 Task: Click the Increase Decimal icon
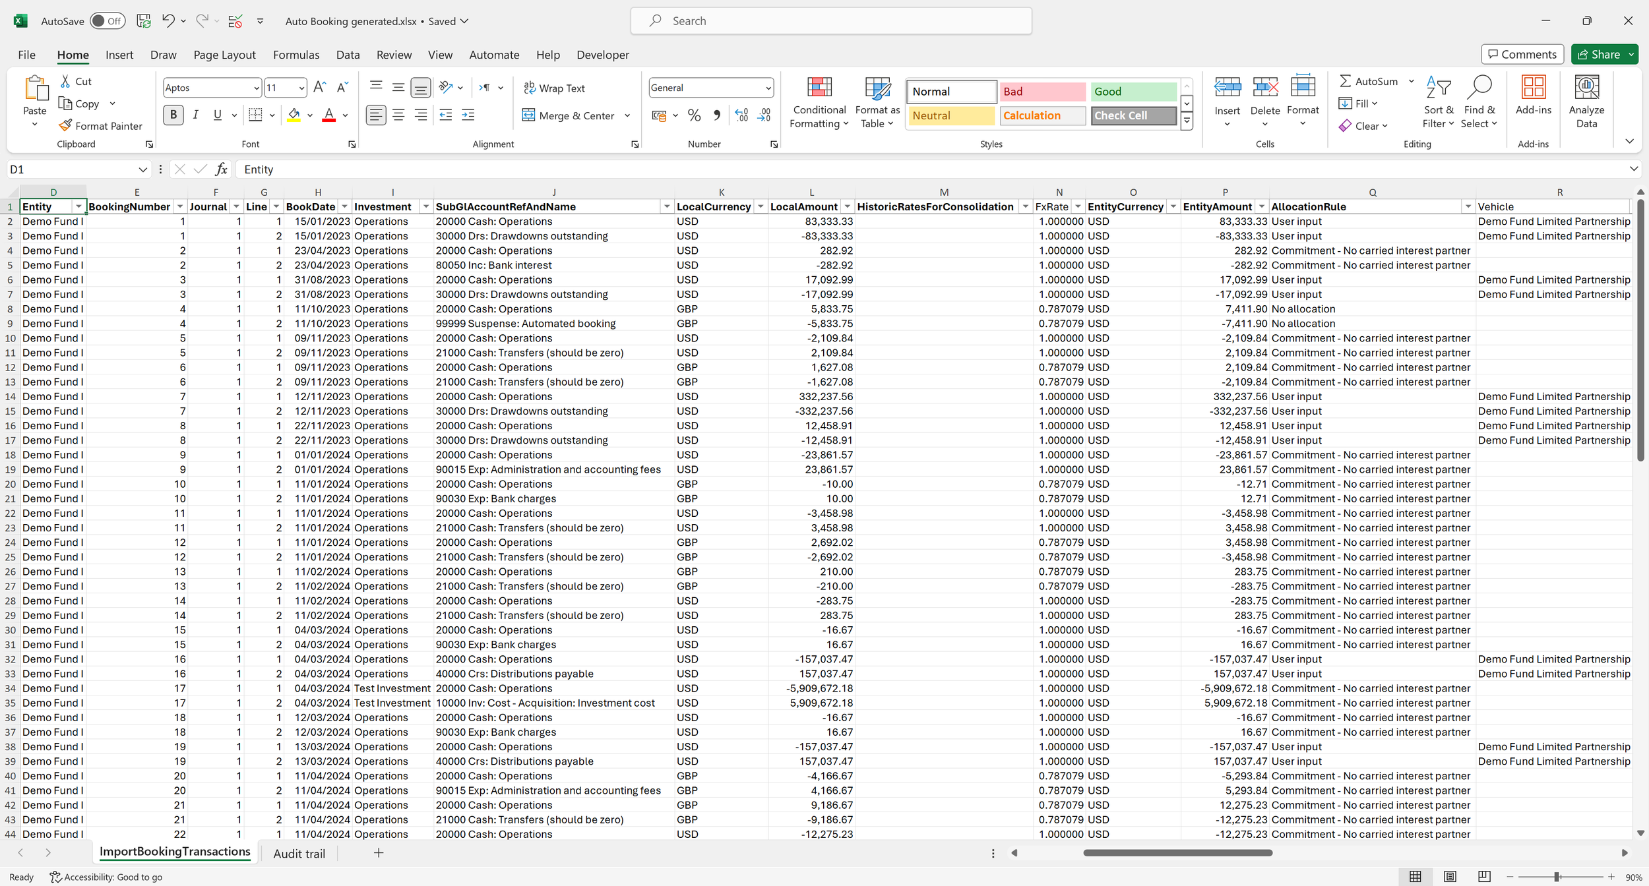click(x=741, y=115)
